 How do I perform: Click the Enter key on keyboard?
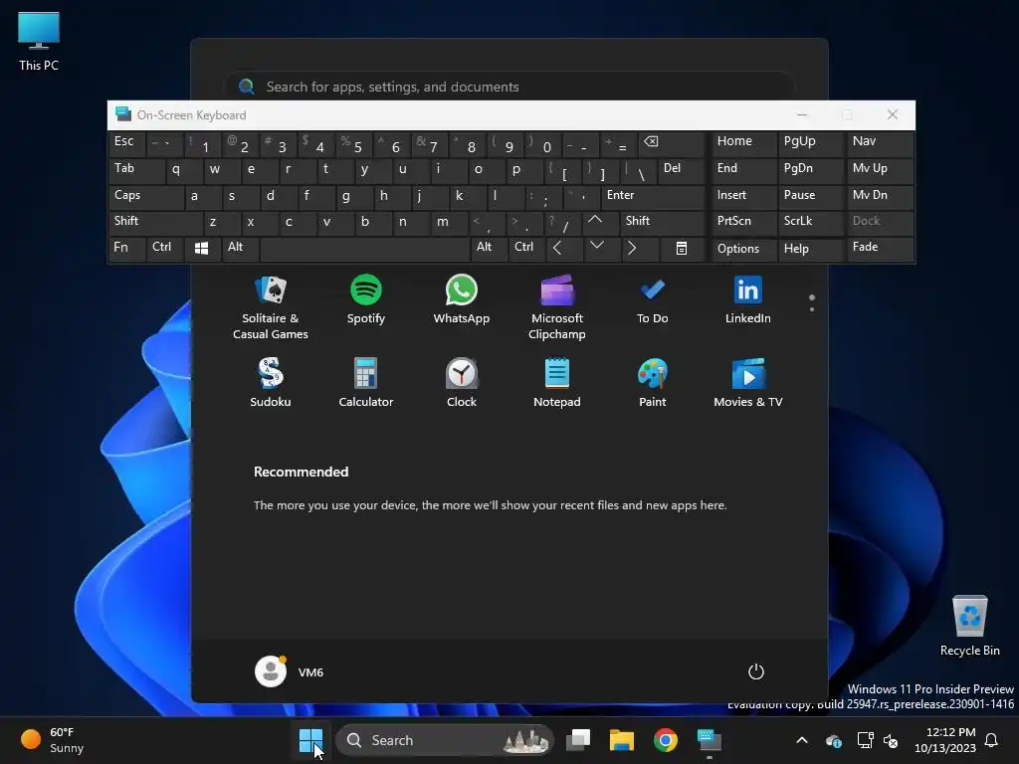click(652, 196)
